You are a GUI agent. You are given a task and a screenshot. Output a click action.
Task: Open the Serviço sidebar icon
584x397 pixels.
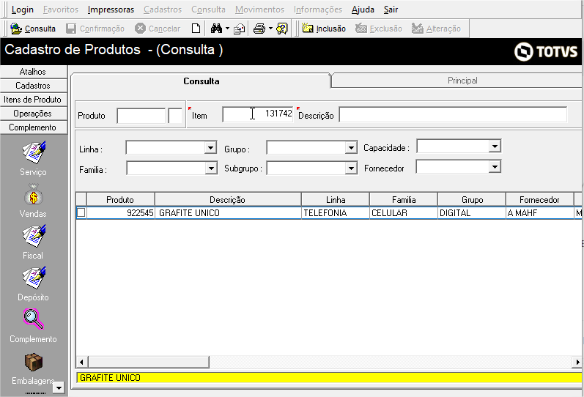pos(34,152)
